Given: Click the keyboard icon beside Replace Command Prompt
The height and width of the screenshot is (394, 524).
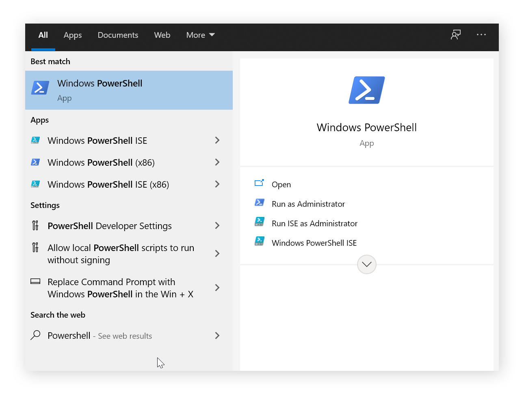Looking at the screenshot, I should (35, 281).
